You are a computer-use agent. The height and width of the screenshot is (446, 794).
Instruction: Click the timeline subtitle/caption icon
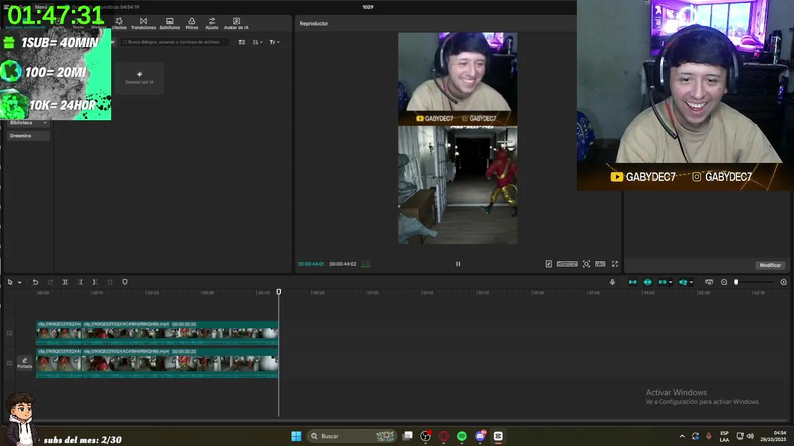[709, 282]
